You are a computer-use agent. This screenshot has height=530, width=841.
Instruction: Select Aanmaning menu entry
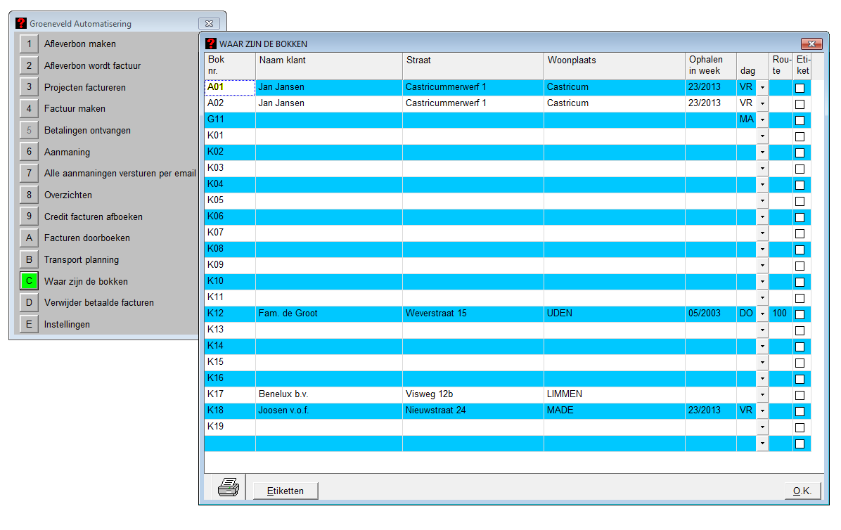pyautogui.click(x=67, y=152)
